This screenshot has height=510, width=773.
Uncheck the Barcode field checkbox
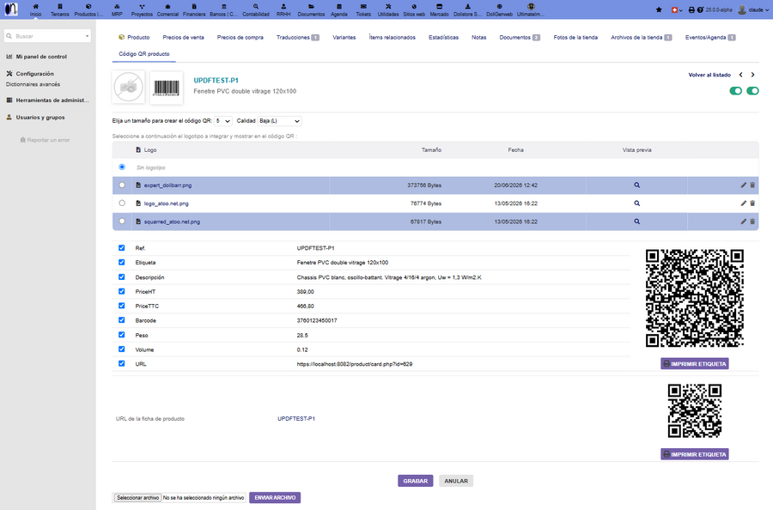[122, 320]
